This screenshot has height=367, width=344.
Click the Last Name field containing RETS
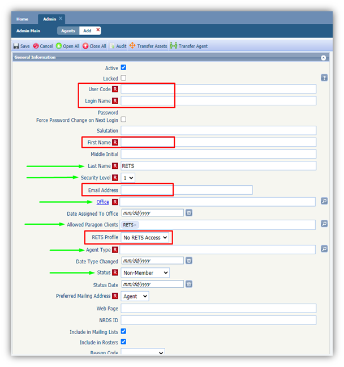218,166
